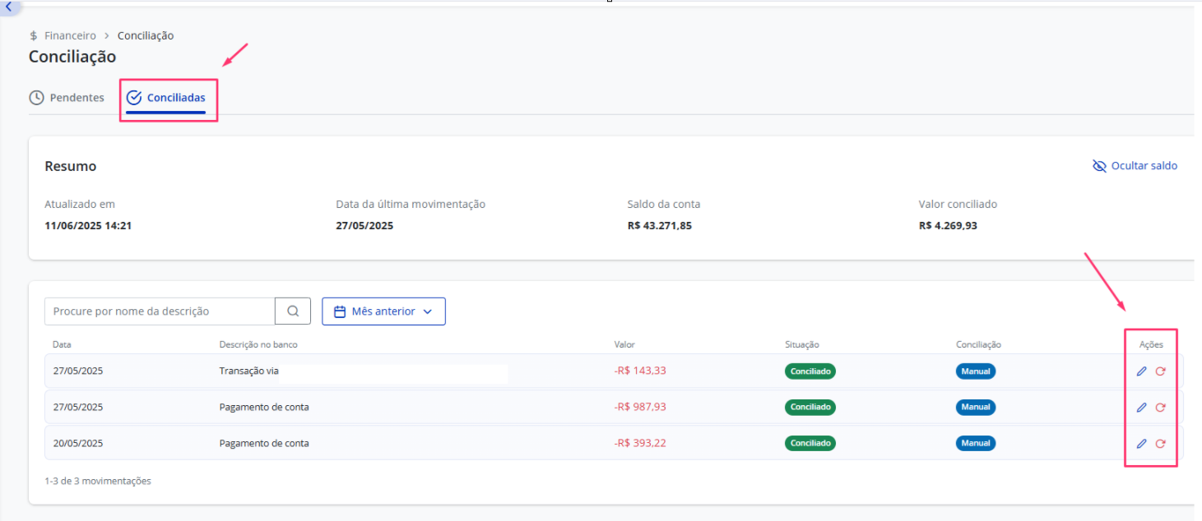This screenshot has height=521, width=1202.
Task: Toggle Ocultar saldo eye icon
Action: pyautogui.click(x=1099, y=166)
